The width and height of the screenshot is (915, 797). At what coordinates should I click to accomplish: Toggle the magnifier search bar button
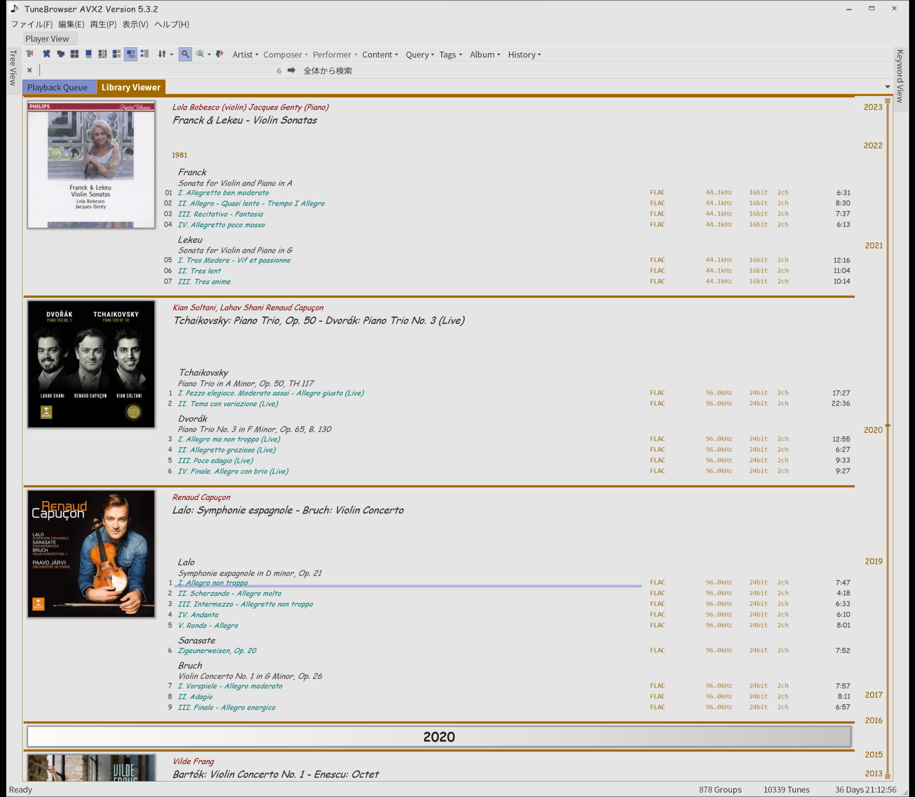185,54
